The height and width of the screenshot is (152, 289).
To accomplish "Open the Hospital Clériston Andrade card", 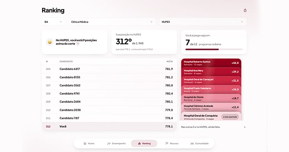I will click(x=211, y=107).
